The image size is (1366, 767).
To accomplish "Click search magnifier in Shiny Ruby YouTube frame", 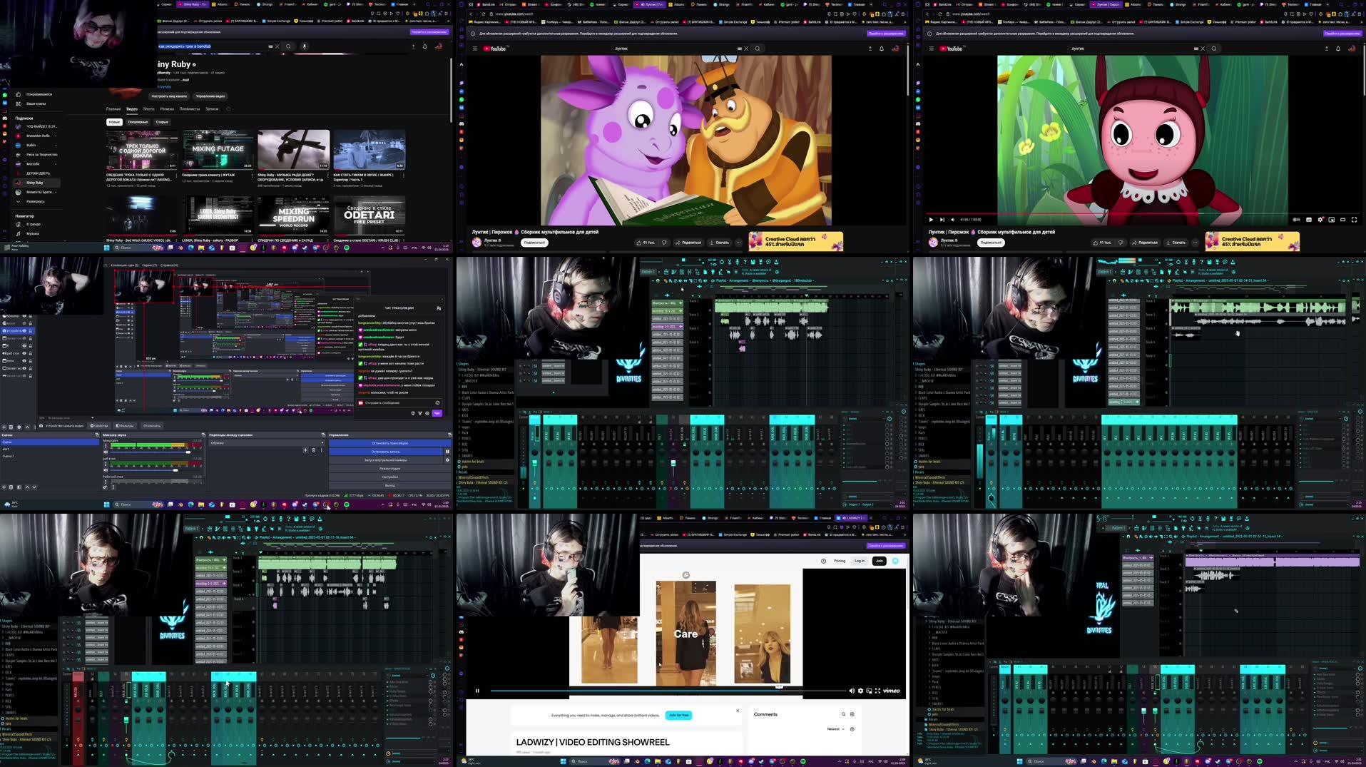I will pos(288,46).
